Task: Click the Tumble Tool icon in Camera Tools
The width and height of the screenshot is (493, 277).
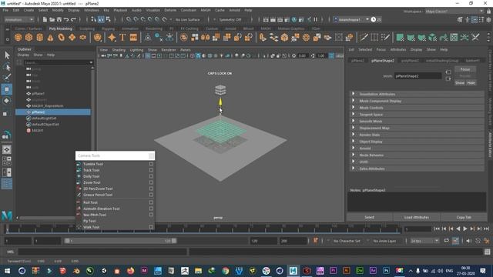Action: tap(79, 164)
